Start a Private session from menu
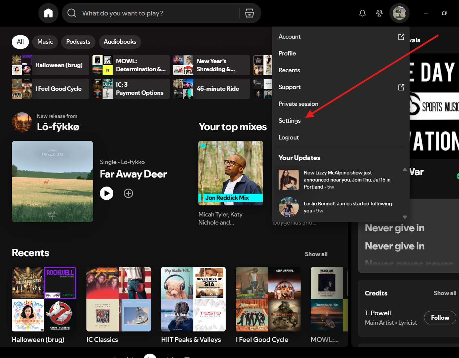Image resolution: width=459 pixels, height=358 pixels. (x=341, y=104)
